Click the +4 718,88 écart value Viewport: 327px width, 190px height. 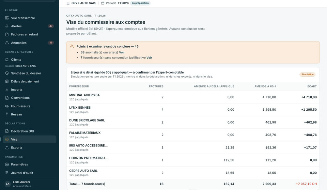coord(309,97)
